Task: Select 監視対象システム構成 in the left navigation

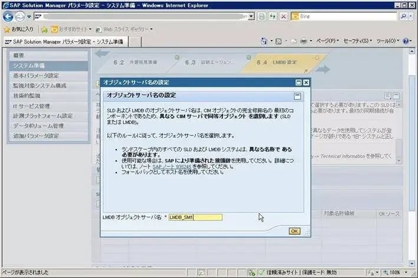Action: coord(48,86)
